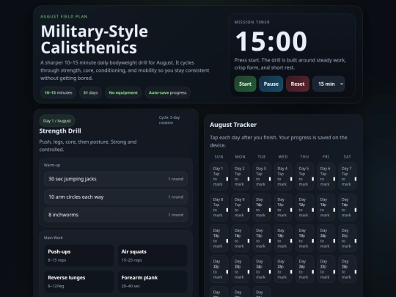Tap Day 4 to mark it
This screenshot has height=297, width=396.
click(283, 176)
